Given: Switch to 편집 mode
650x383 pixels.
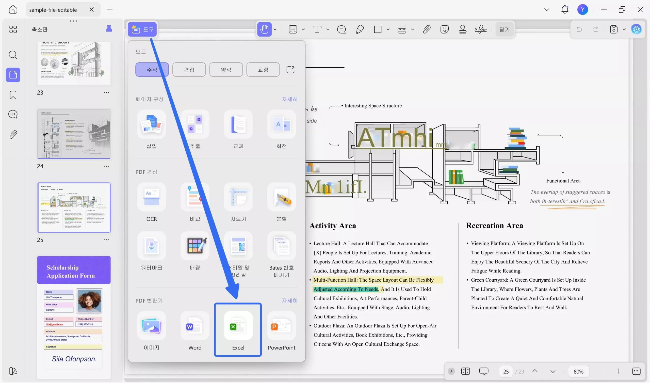Looking at the screenshot, I should pyautogui.click(x=189, y=69).
